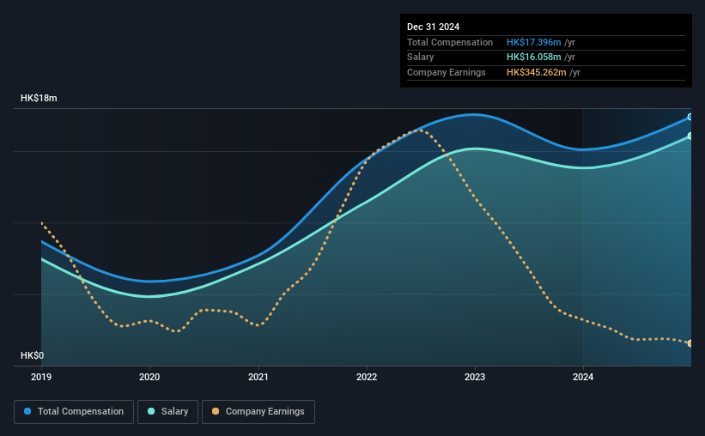Click the blue Total Compensation end-point marker
Screen dimensions: 705x436
coord(690,117)
